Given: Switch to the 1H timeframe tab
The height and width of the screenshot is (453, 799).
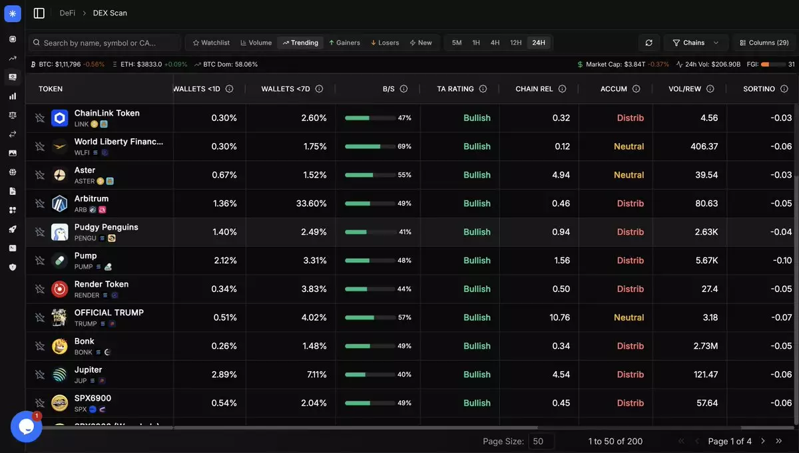Looking at the screenshot, I should pyautogui.click(x=476, y=43).
